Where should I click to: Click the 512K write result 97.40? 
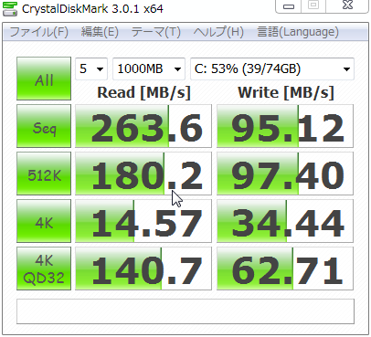(285, 174)
